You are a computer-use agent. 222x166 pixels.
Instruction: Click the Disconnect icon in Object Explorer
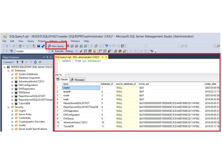[22, 62]
